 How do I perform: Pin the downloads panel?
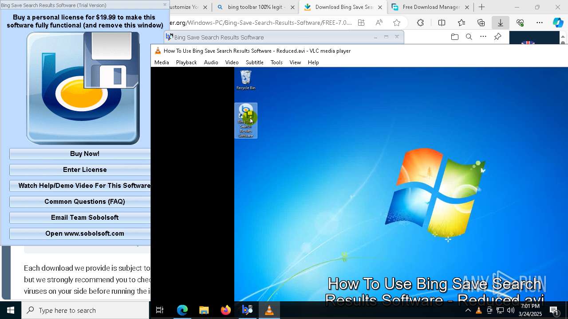(x=497, y=37)
